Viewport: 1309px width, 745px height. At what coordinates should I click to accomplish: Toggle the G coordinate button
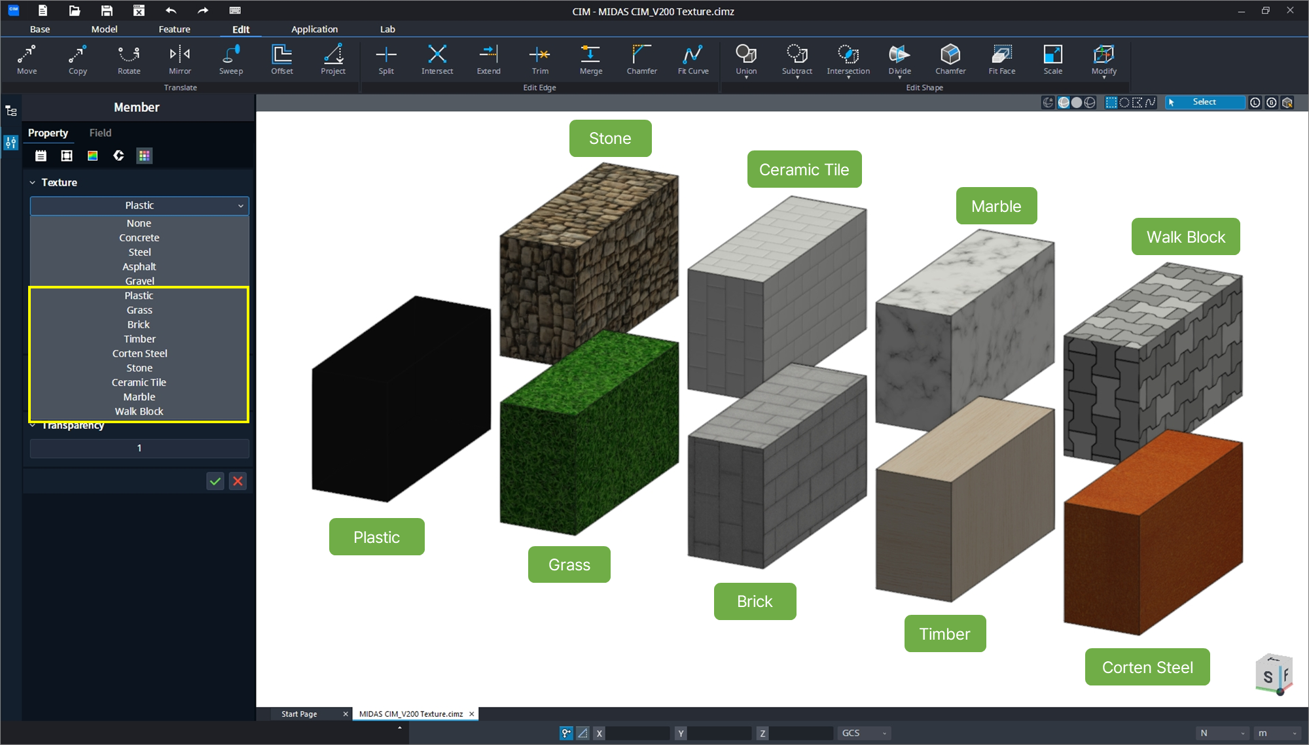[x=1271, y=103]
